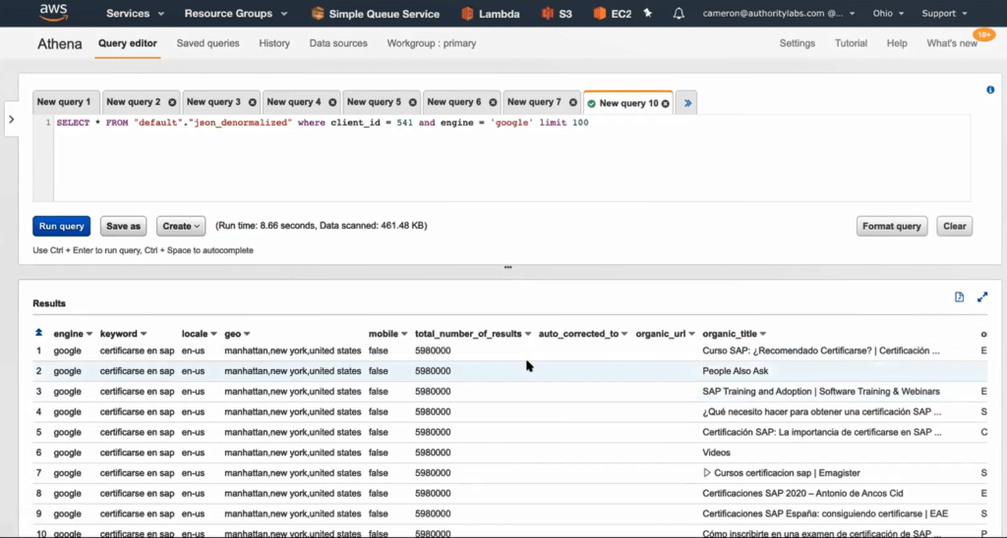Open the notifications bell

pos(679,13)
